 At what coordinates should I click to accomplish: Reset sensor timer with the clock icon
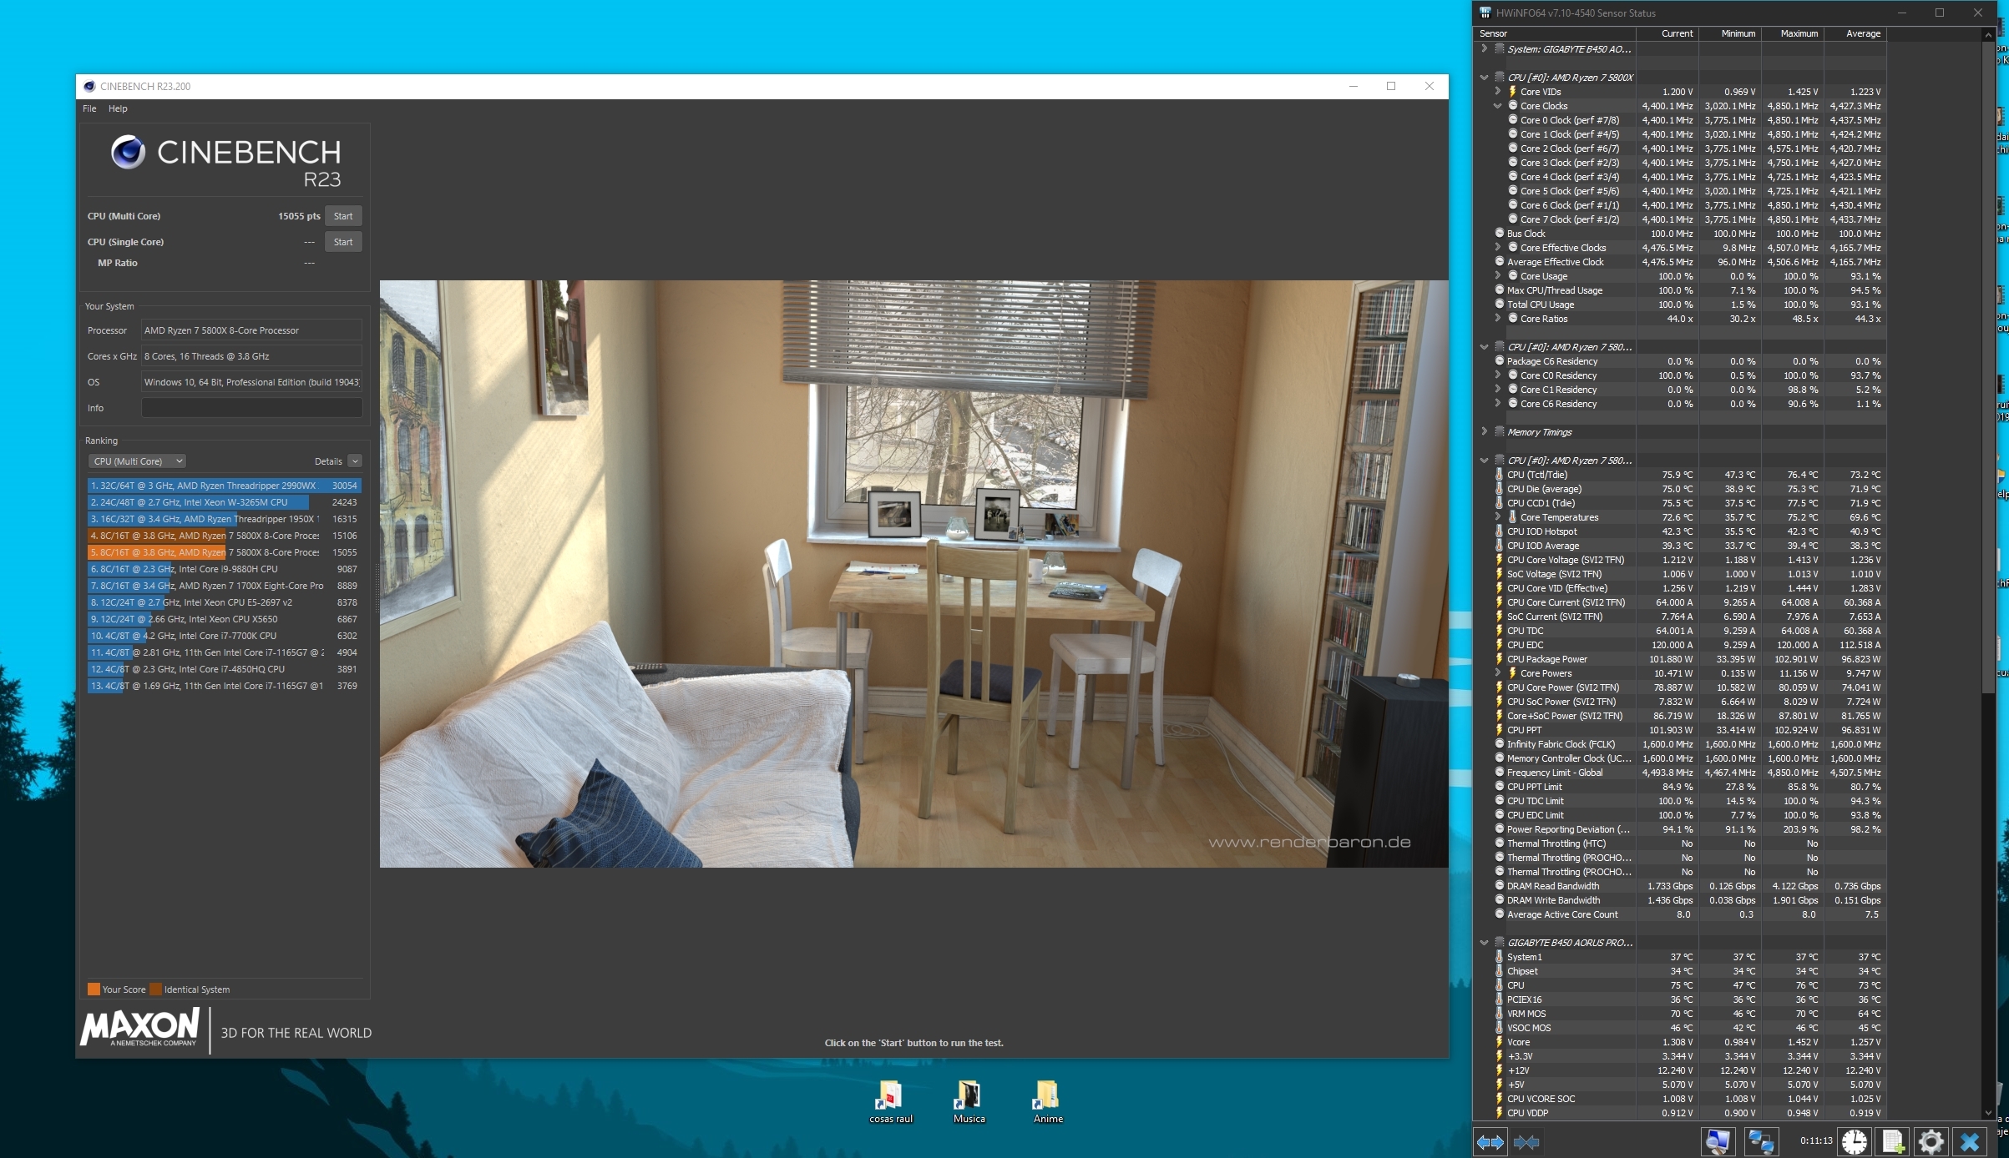pos(1855,1141)
